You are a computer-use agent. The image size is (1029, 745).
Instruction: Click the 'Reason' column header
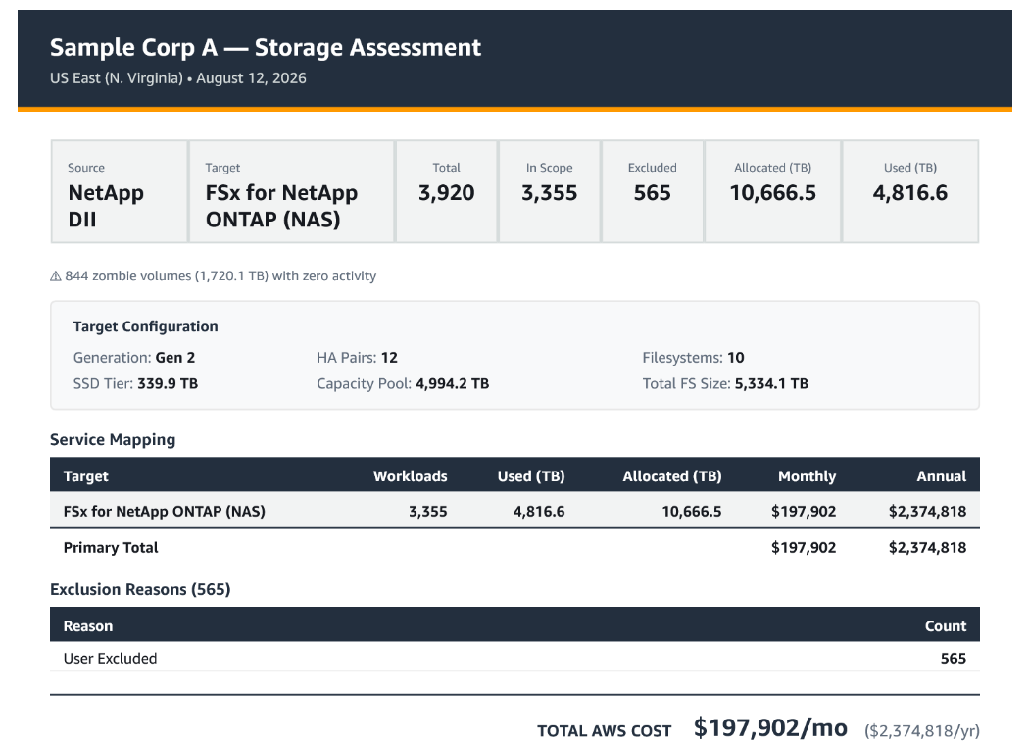tap(88, 626)
